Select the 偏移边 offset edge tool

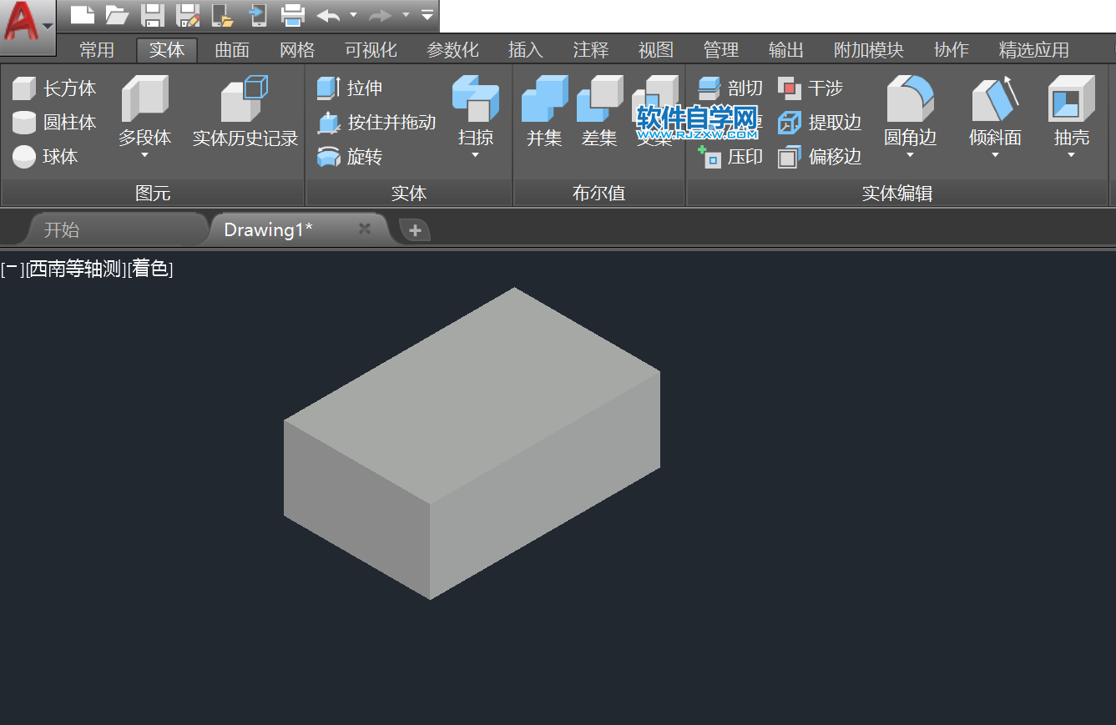coord(820,156)
